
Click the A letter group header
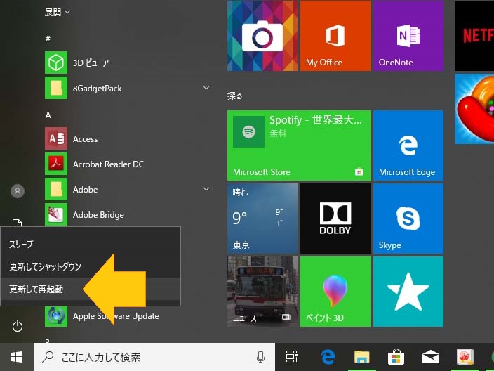(x=48, y=115)
